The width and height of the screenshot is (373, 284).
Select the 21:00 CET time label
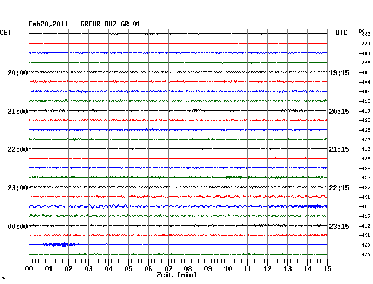coord(18,112)
